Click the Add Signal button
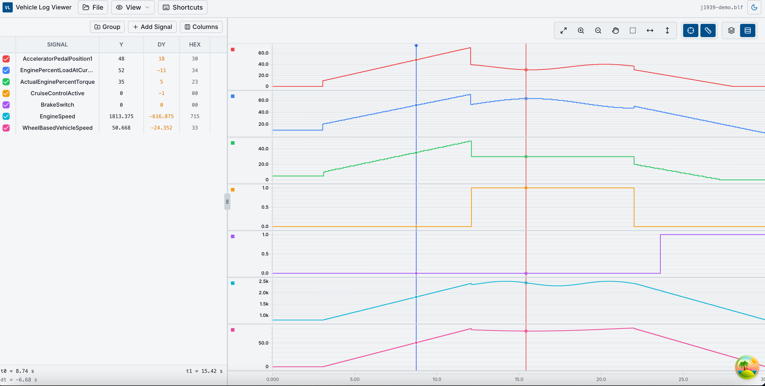Screen dimensions: 765x386 (152, 27)
